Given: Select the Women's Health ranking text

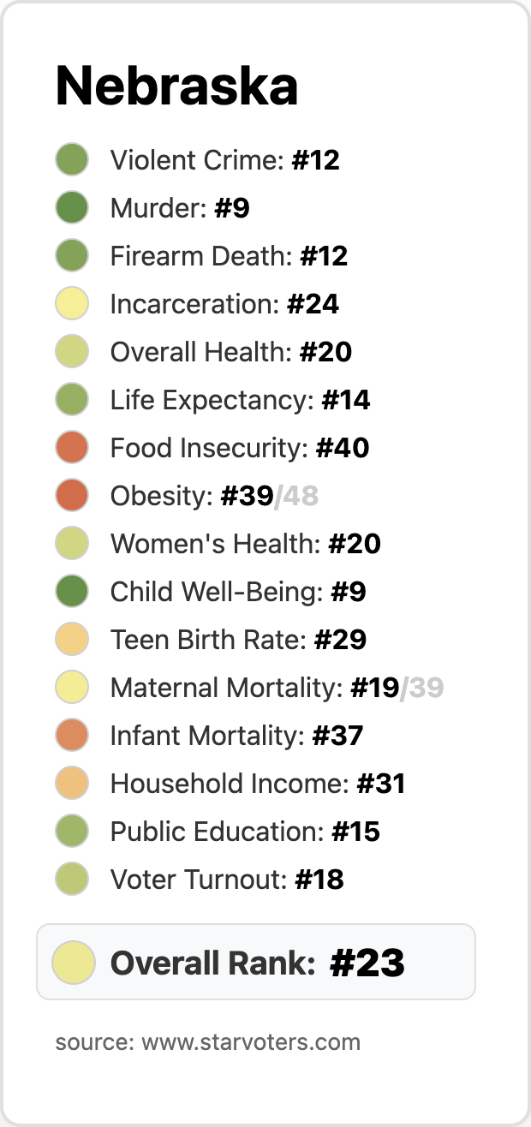Looking at the screenshot, I should point(245,544).
